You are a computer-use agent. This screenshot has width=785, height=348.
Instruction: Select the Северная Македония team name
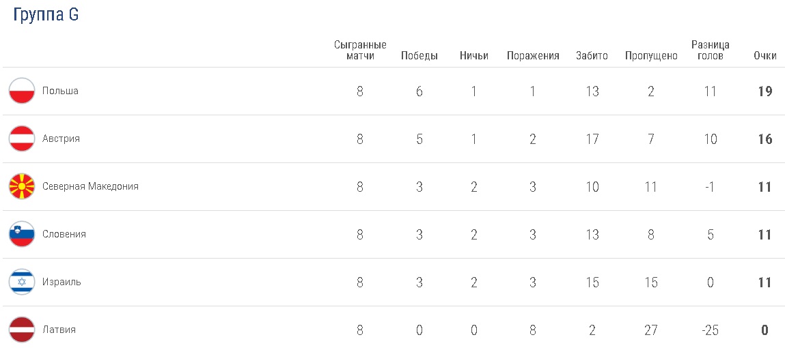click(x=90, y=186)
